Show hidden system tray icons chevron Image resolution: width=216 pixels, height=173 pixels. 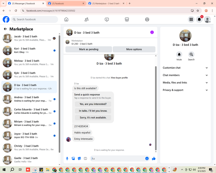[x=182, y=170]
